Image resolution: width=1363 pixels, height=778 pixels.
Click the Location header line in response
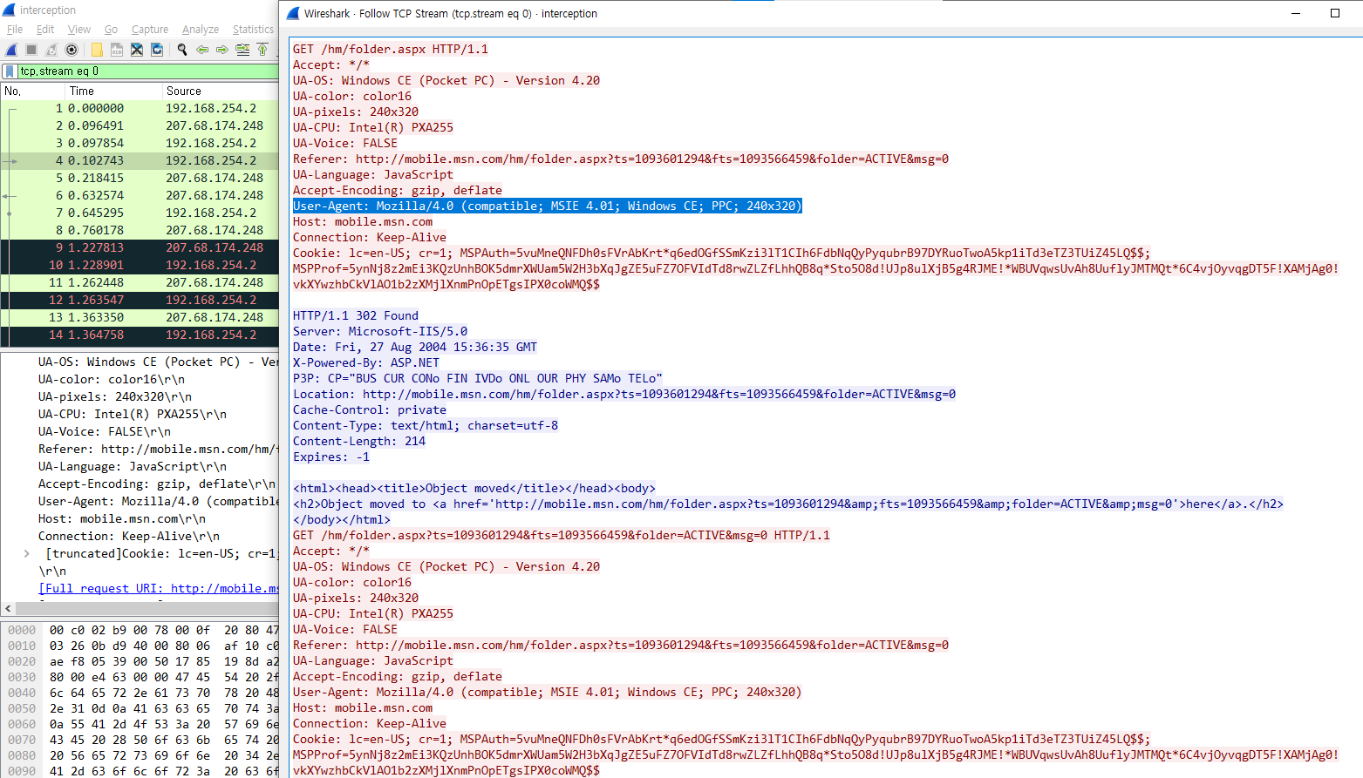click(x=624, y=394)
